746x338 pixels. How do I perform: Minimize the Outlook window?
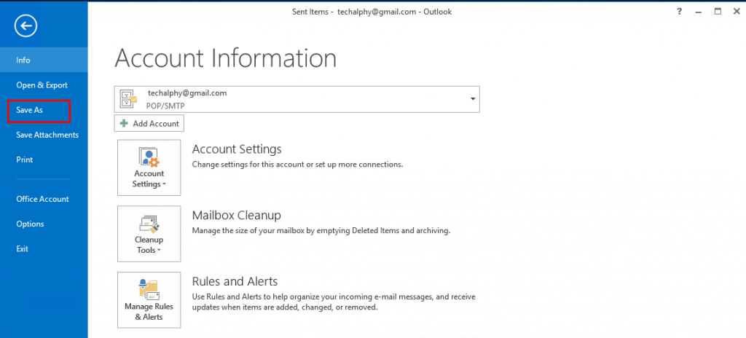click(699, 12)
